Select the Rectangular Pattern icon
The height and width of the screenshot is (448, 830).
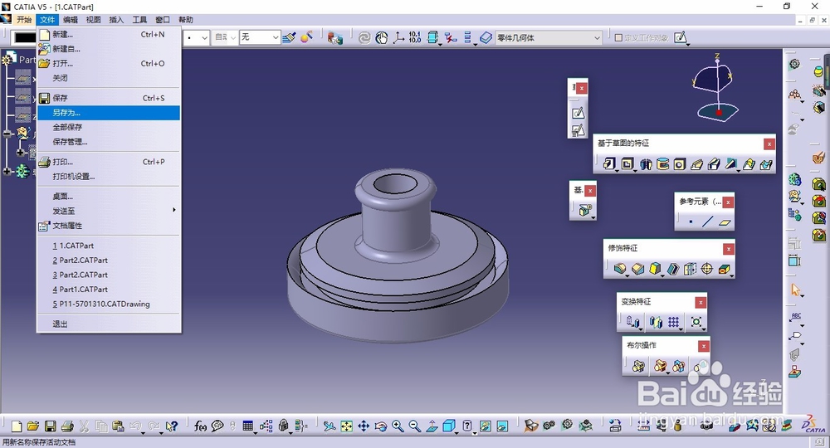click(x=673, y=322)
